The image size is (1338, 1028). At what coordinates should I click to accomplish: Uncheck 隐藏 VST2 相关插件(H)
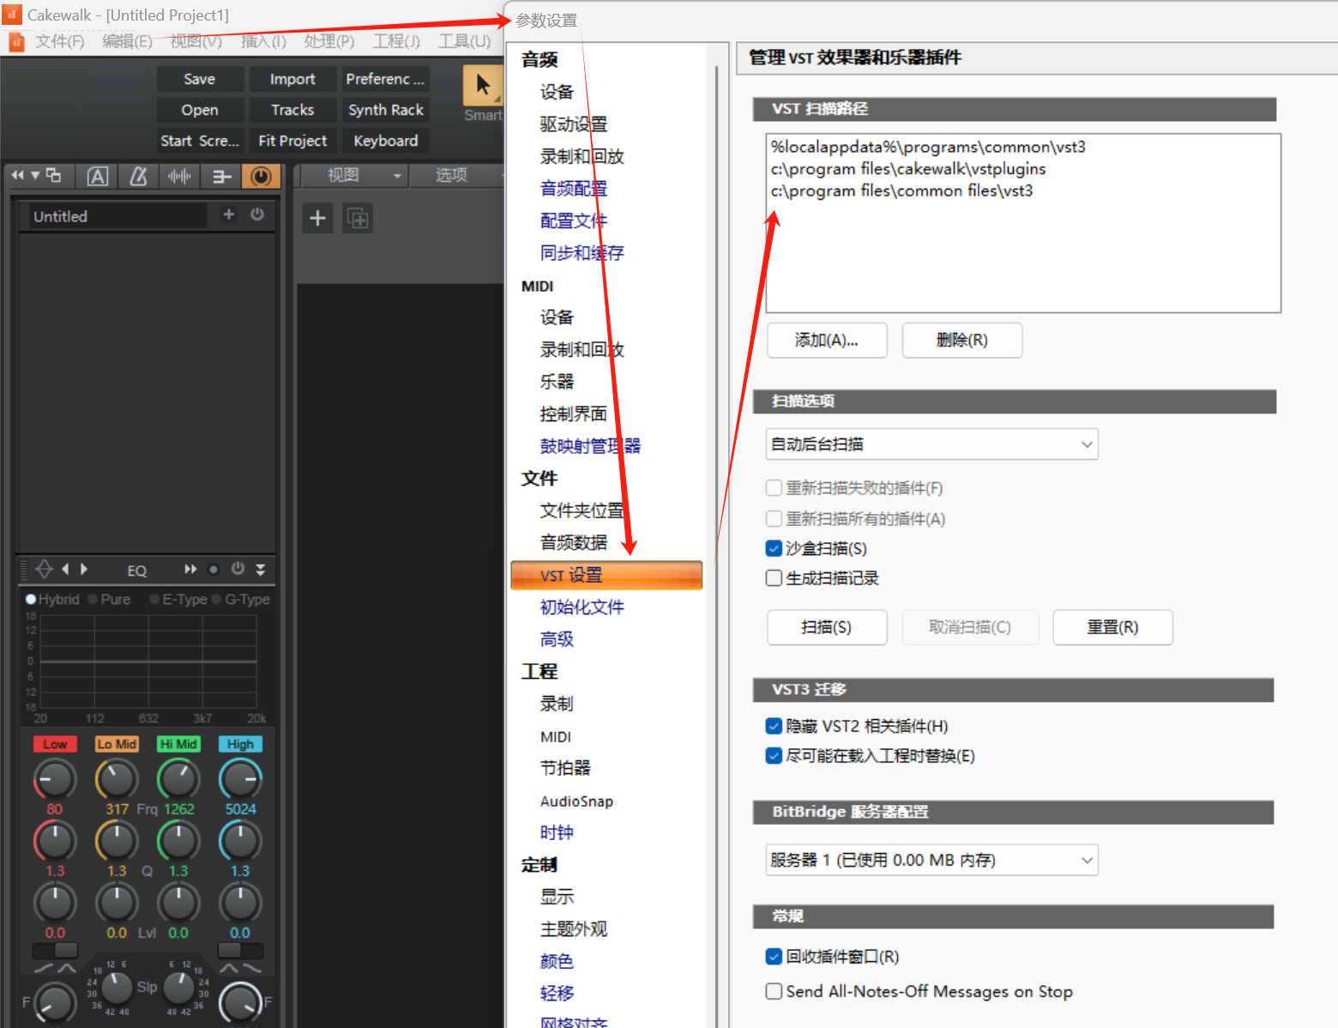point(774,726)
